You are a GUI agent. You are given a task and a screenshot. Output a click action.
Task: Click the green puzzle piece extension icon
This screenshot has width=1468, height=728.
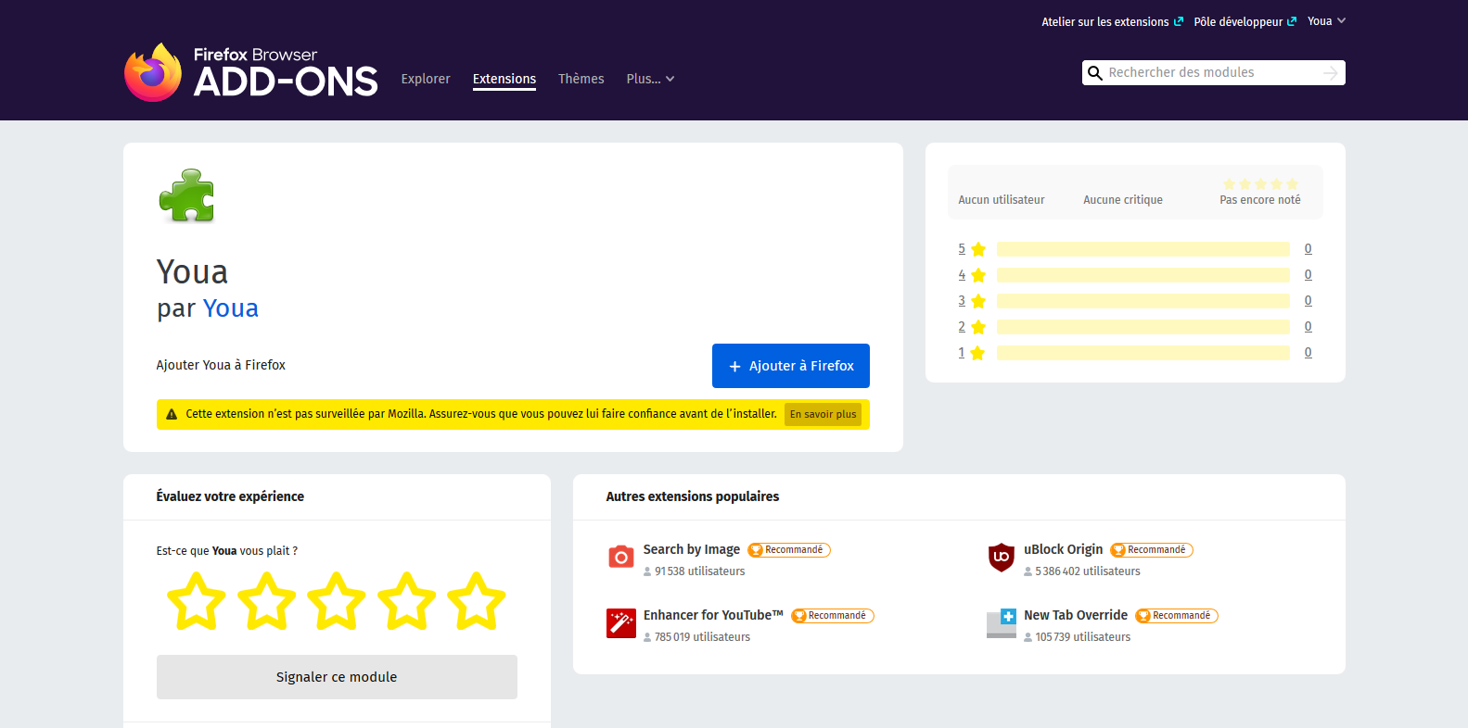pyautogui.click(x=186, y=195)
